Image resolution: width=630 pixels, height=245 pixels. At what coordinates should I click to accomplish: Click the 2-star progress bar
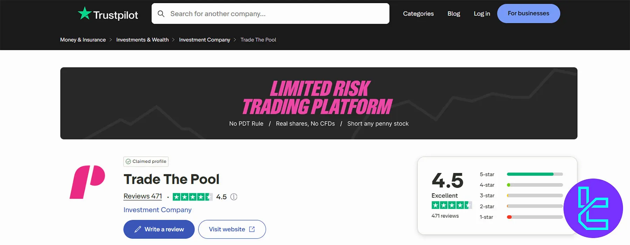(x=534, y=206)
